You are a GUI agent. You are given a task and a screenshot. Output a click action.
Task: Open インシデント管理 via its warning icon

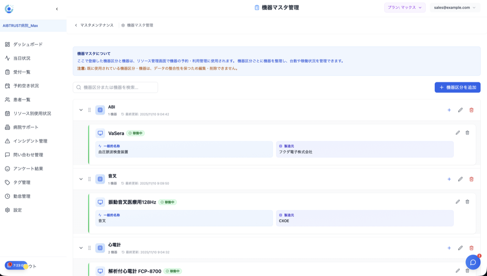coord(6,141)
